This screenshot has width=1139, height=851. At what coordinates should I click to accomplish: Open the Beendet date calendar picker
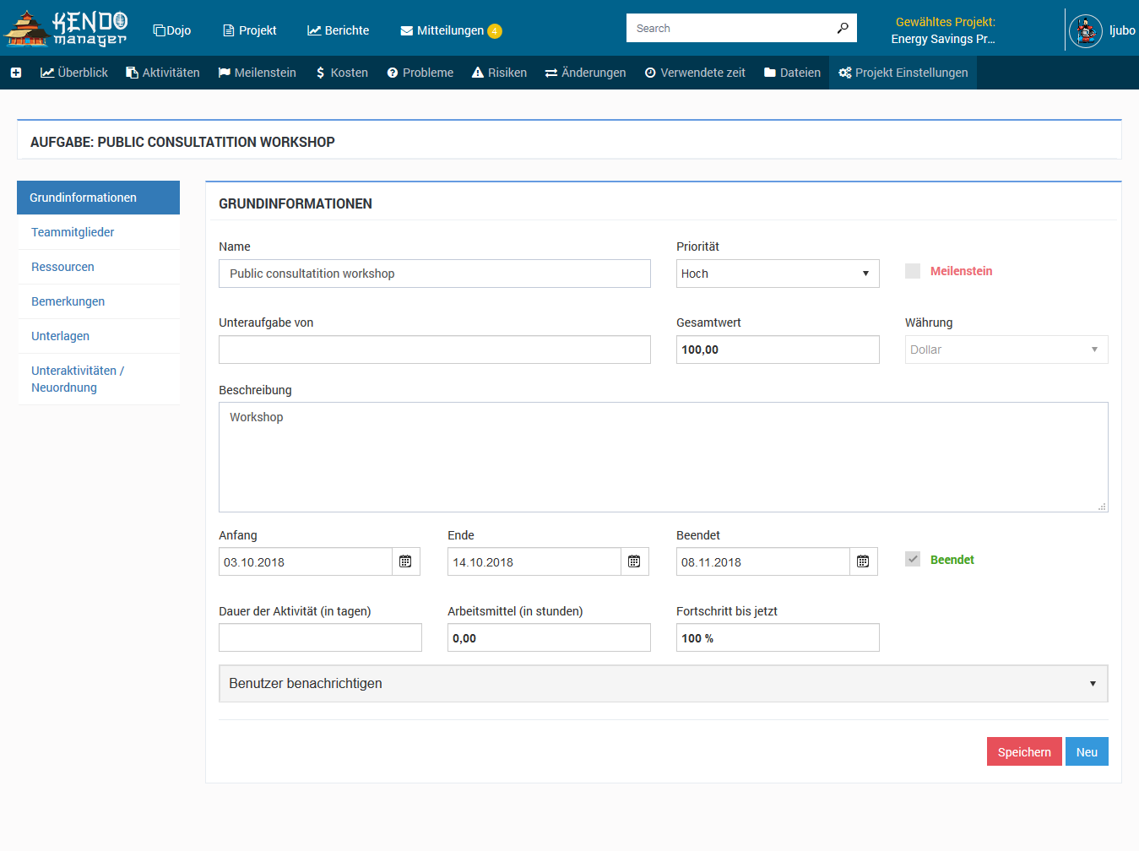863,561
